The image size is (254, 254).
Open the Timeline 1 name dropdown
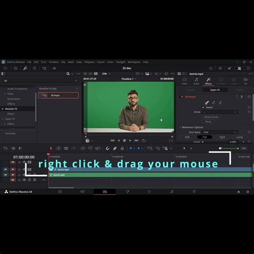click(x=128, y=79)
